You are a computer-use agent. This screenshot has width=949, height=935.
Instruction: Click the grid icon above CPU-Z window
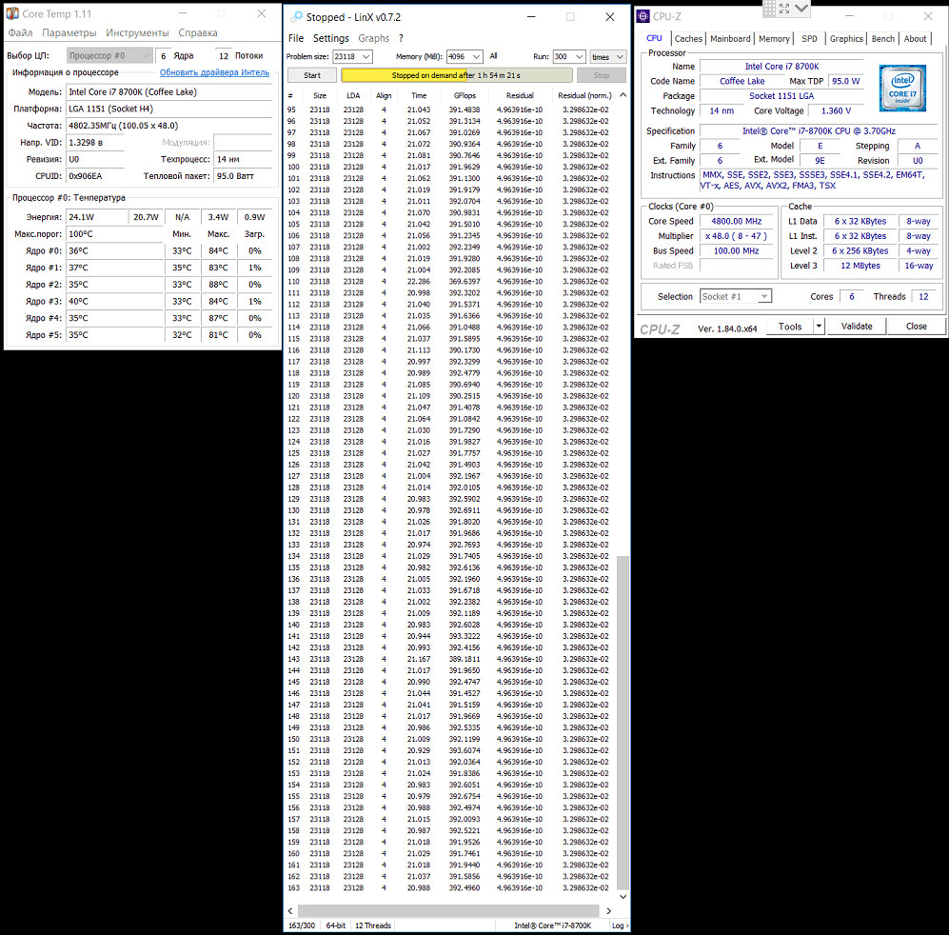point(769,8)
